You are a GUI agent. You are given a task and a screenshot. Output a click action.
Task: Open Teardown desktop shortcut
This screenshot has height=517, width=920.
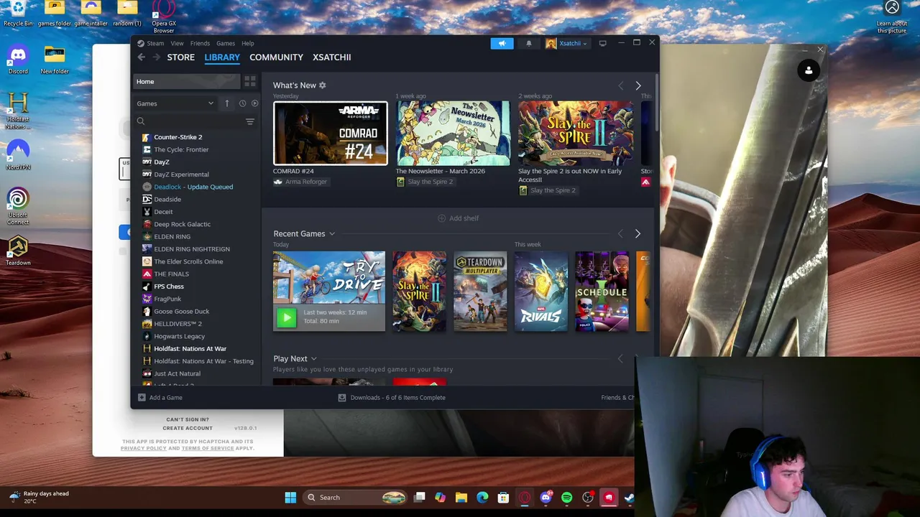pos(18,251)
